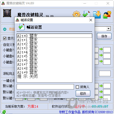Close the main 魔兽改键精灵 window
114x114 pixels.
point(108,3)
